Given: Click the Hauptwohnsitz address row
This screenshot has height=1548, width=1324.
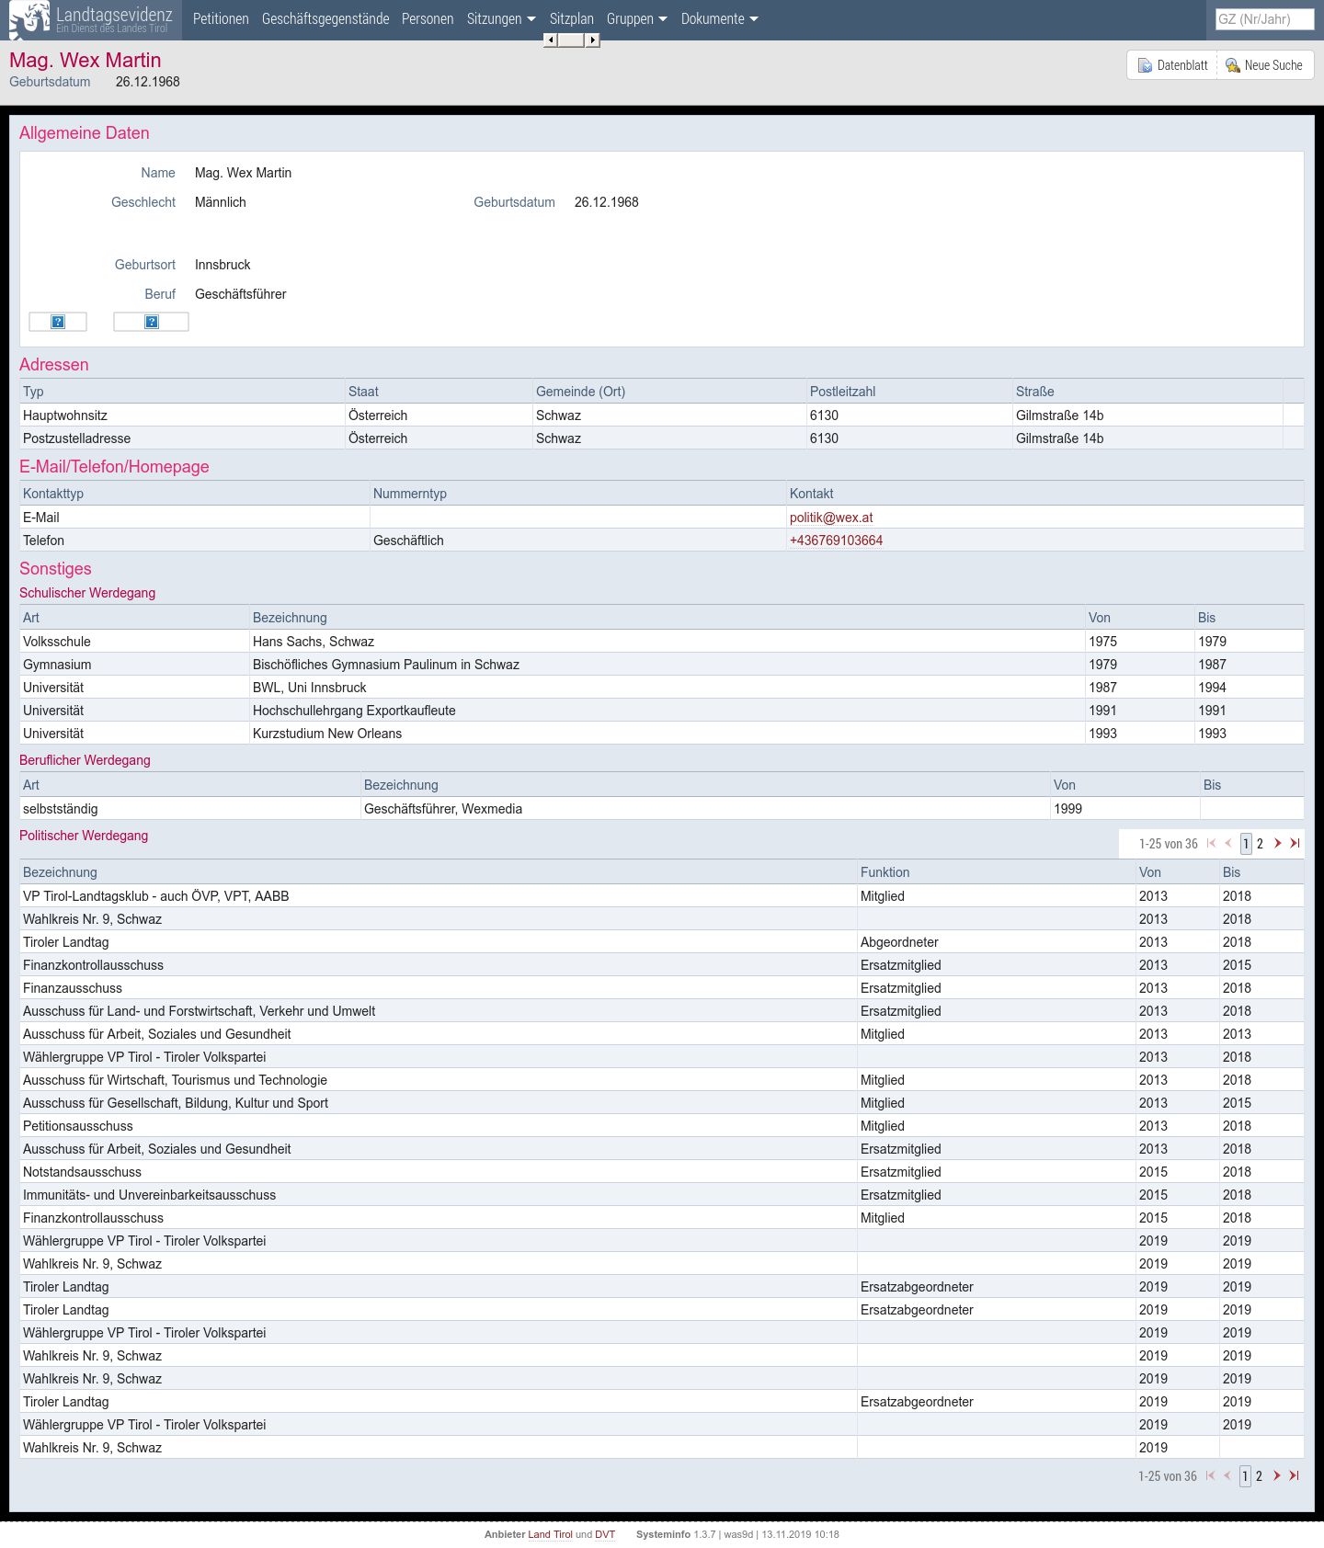Looking at the screenshot, I should pos(661,415).
